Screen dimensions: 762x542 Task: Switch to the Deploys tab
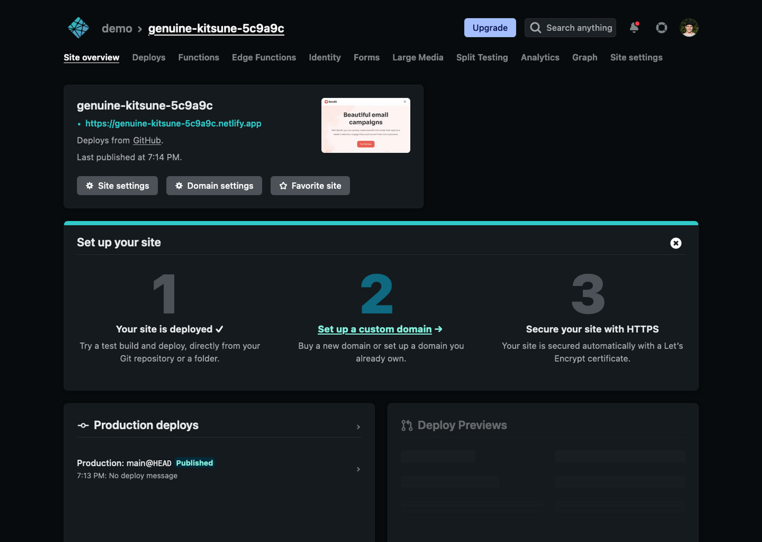coord(149,57)
